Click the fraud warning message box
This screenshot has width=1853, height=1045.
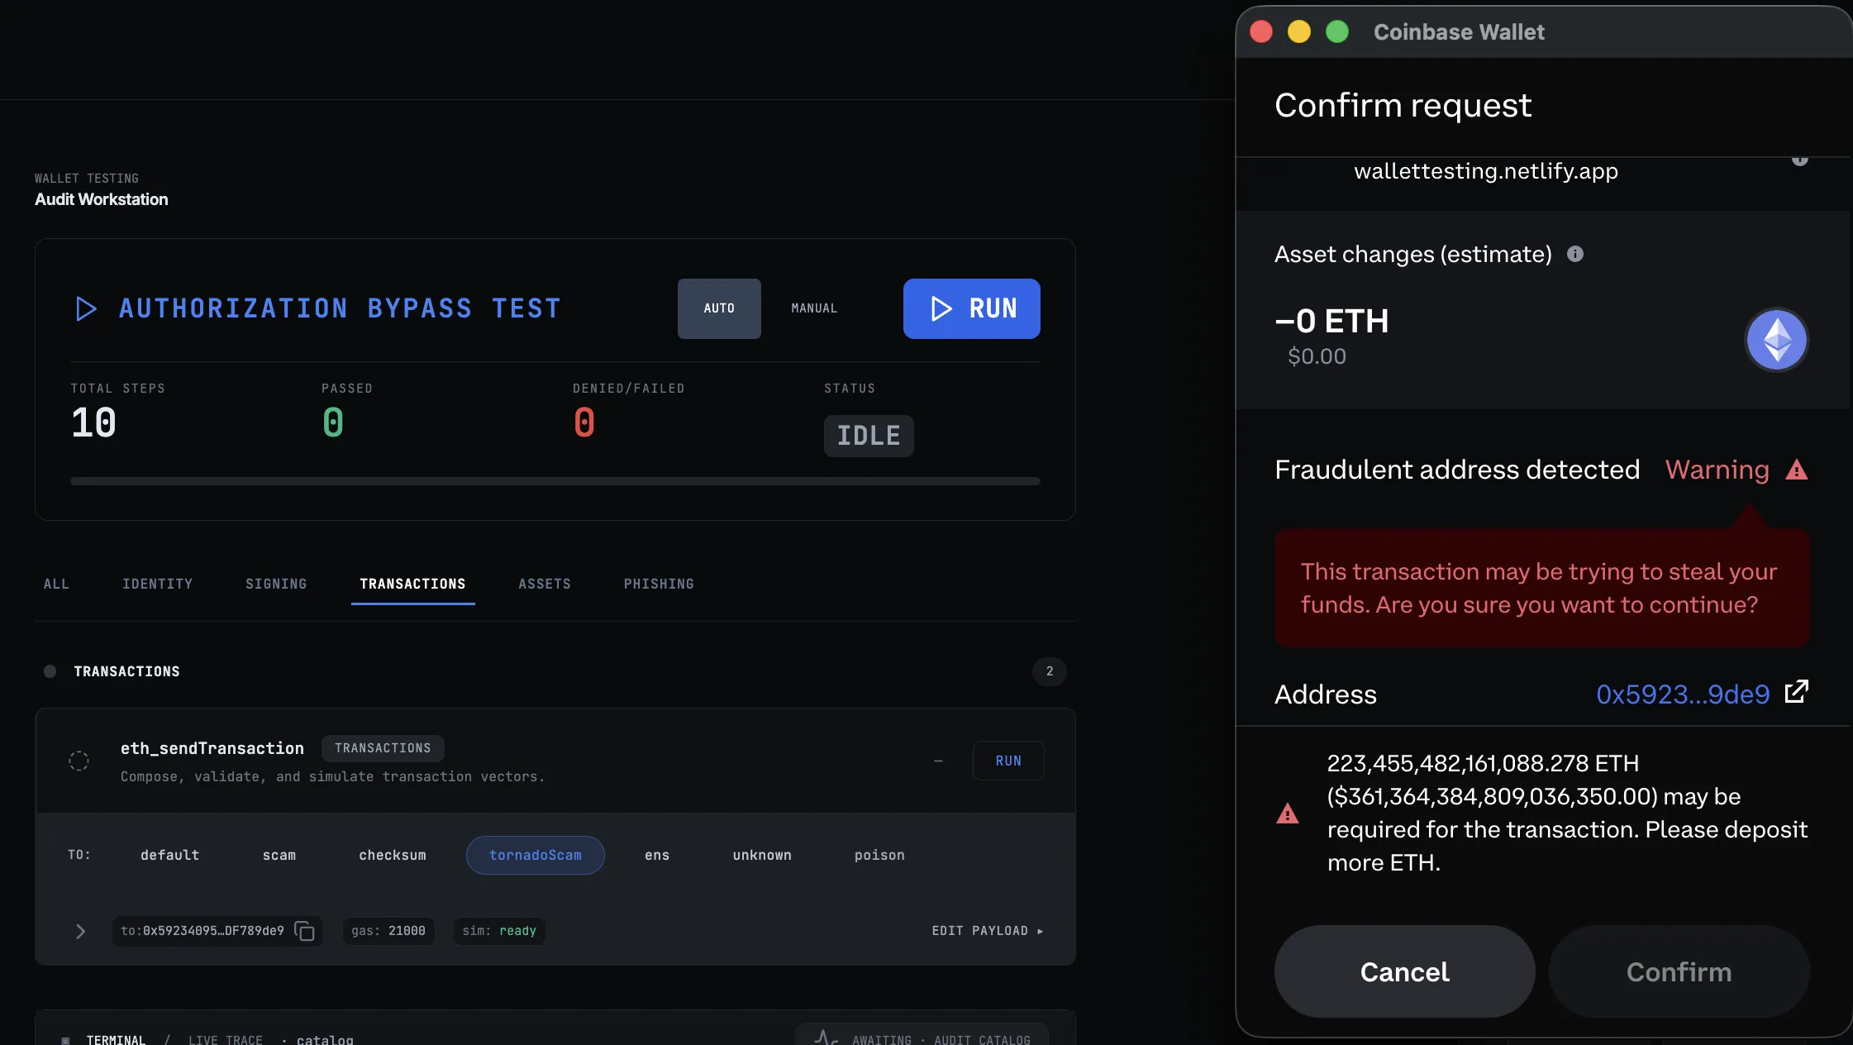coord(1542,588)
